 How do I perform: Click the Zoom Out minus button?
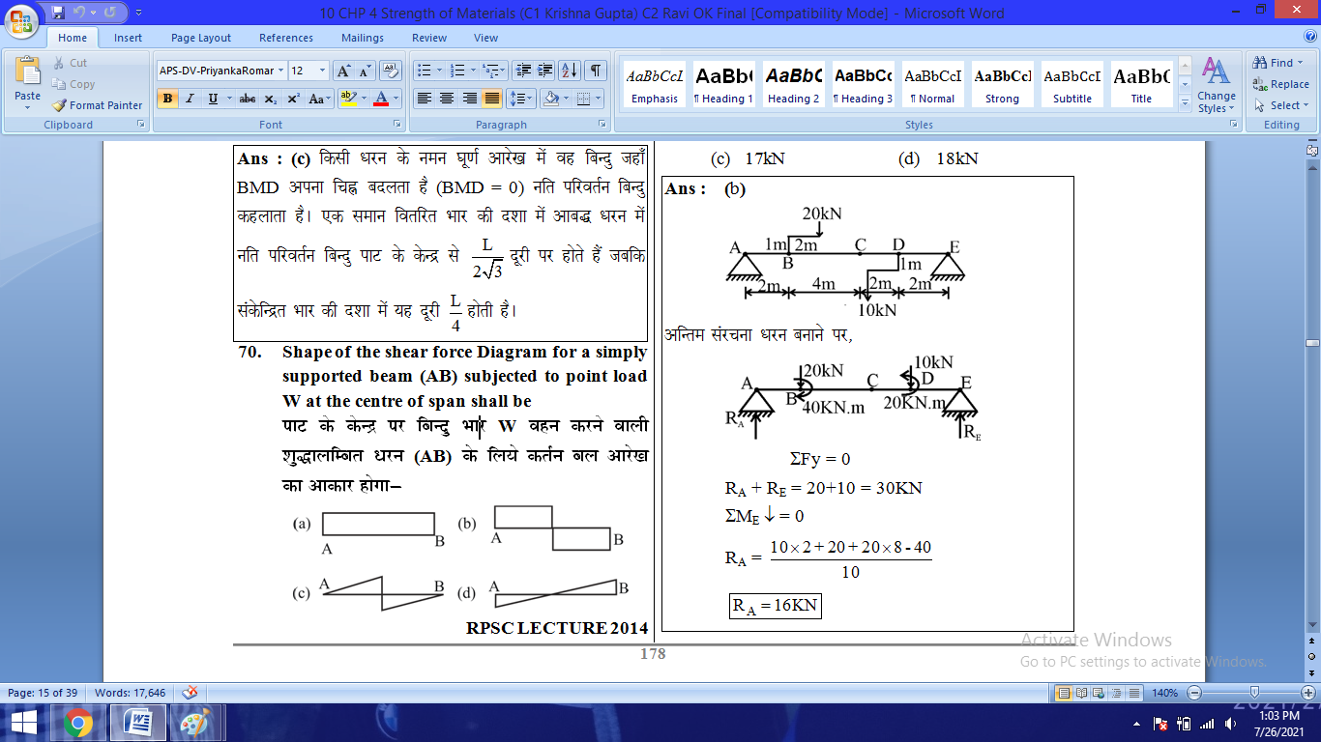1194,693
